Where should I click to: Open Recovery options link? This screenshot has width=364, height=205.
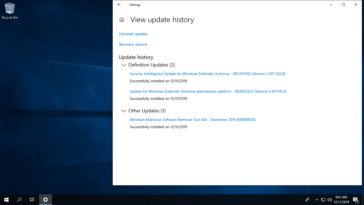[133, 44]
